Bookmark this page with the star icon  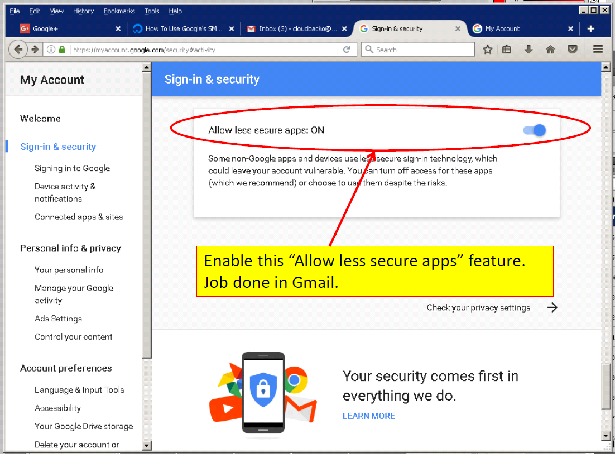point(488,50)
